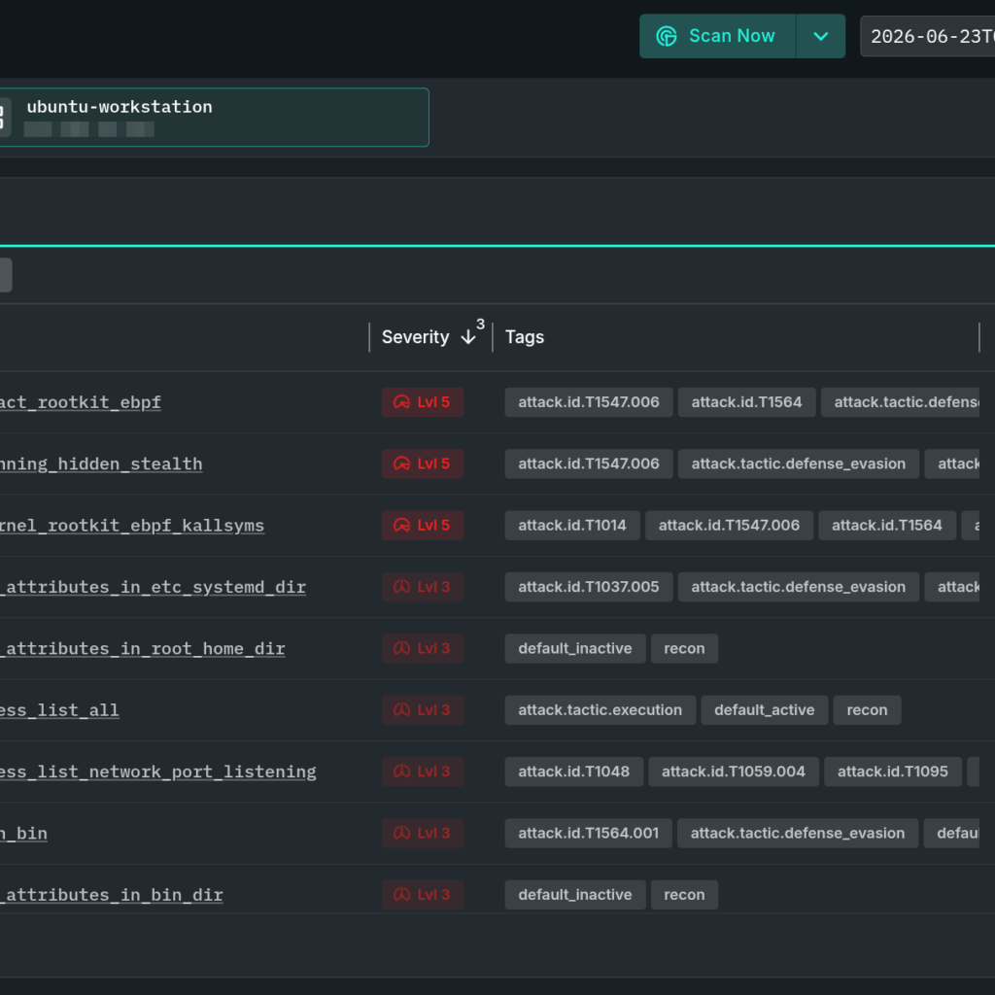Click the Tags column header
The height and width of the screenshot is (995, 995).
524,337
